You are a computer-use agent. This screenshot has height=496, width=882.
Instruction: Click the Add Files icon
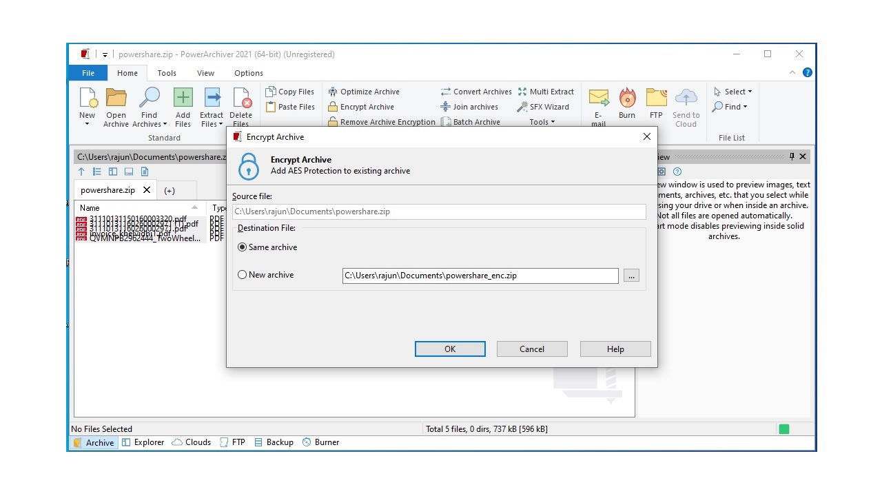point(183,98)
